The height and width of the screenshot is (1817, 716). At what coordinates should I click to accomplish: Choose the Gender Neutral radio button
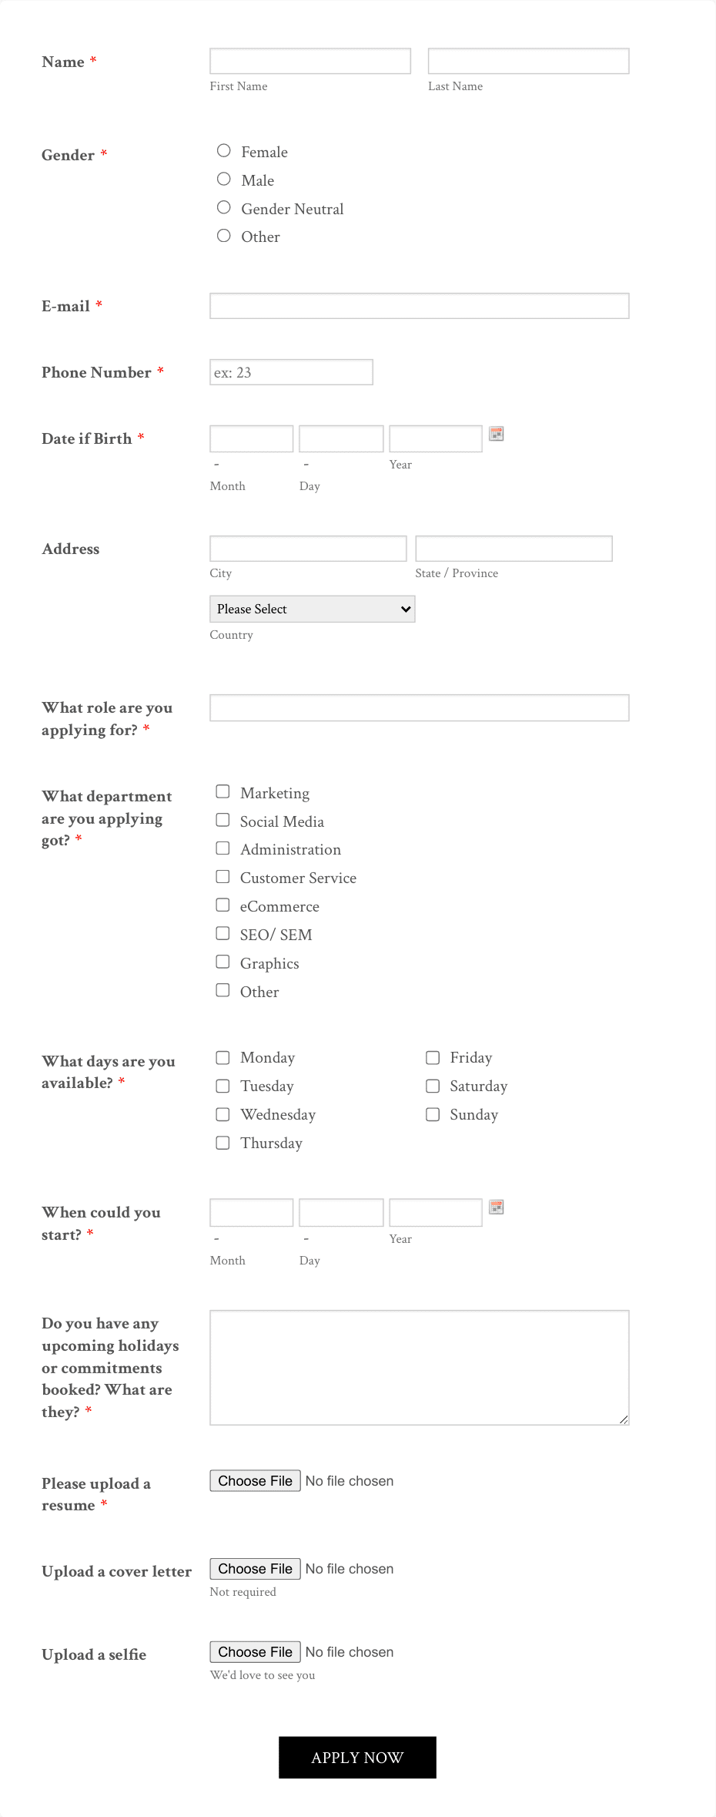[224, 208]
